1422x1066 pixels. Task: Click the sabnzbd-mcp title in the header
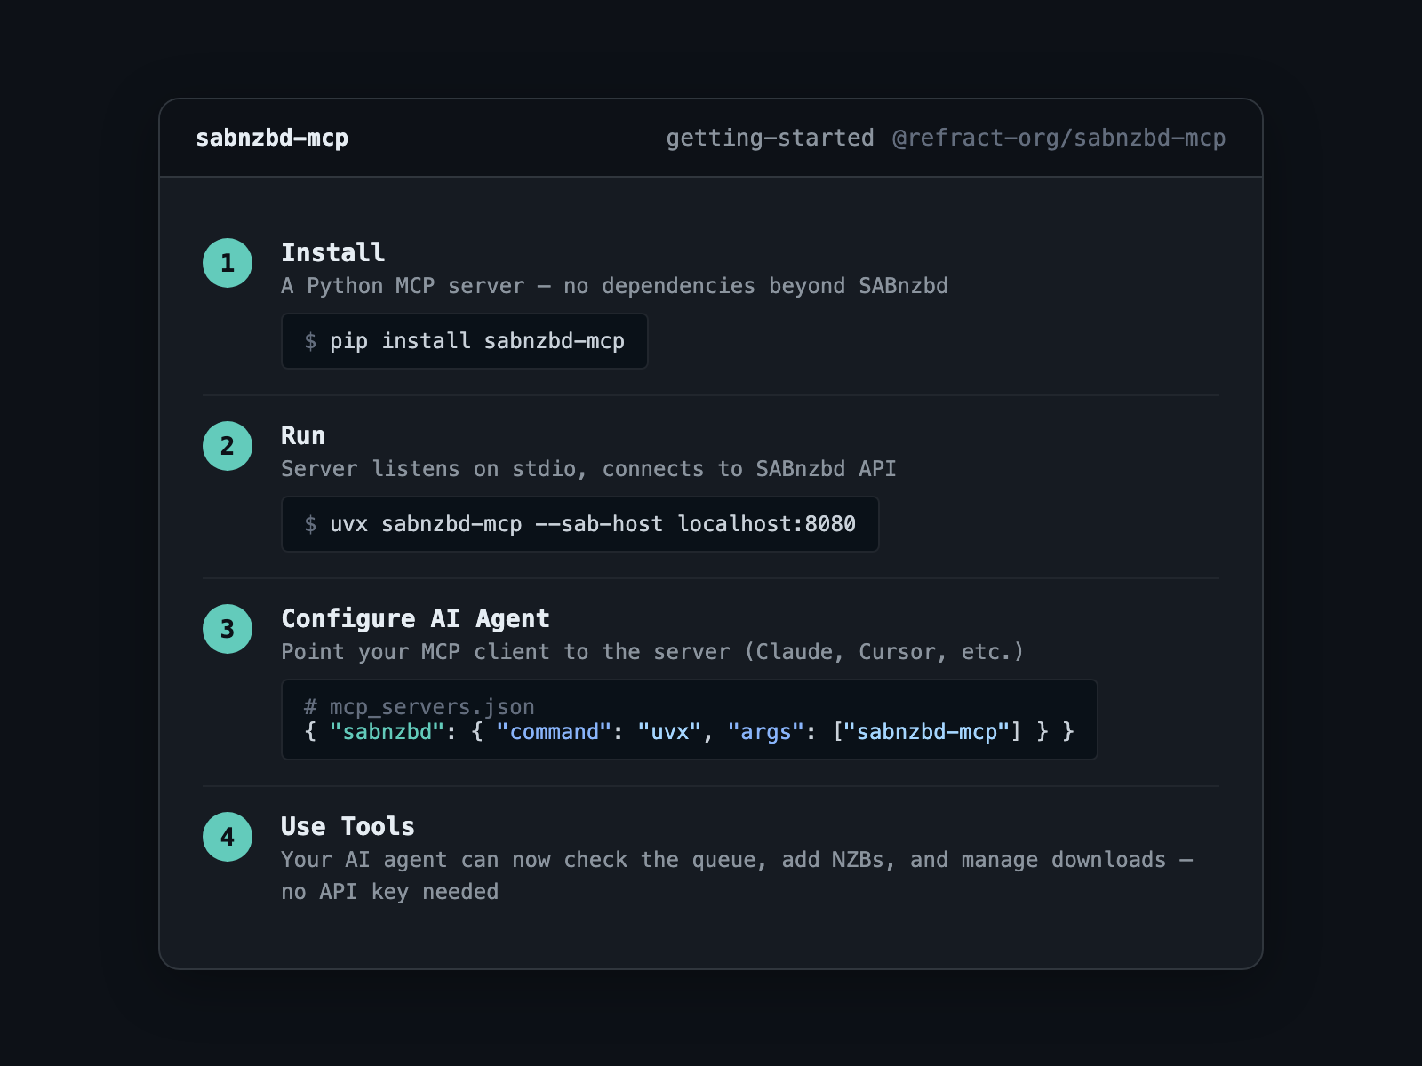click(272, 138)
